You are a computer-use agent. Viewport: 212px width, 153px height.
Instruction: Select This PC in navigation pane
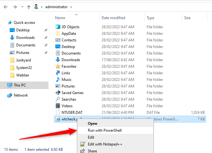point(24,85)
